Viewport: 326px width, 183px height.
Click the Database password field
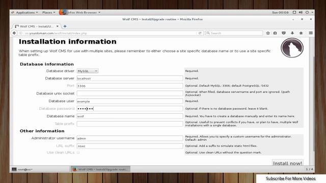pyautogui.click(x=130, y=108)
